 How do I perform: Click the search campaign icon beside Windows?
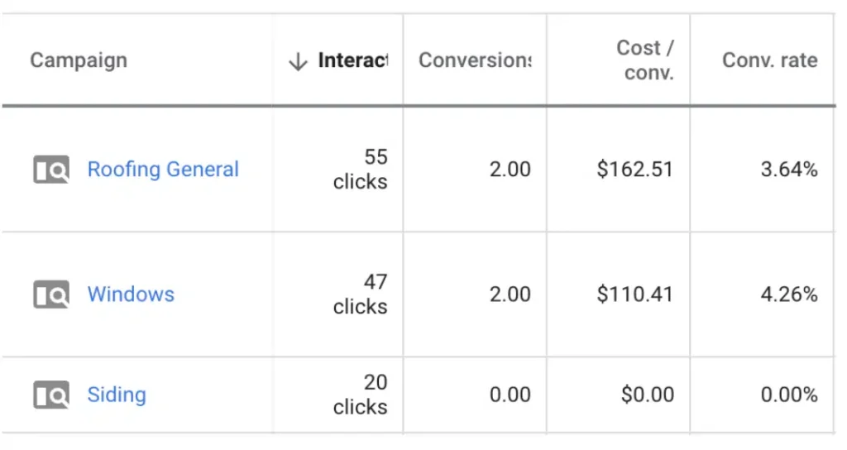coord(50,294)
